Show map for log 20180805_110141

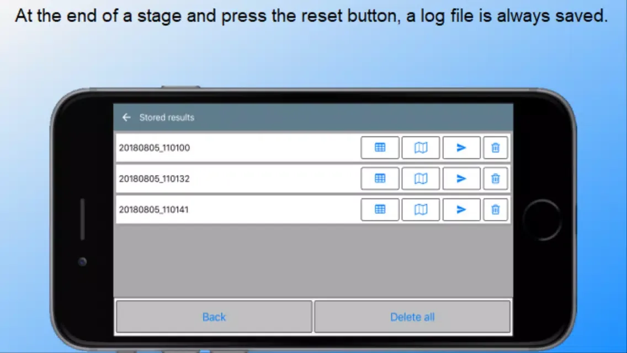(x=421, y=209)
